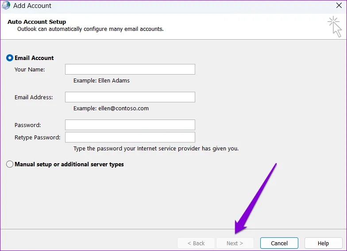The image size is (347, 251).
Task: Close the Add Account dialog window
Action: tap(339, 6)
